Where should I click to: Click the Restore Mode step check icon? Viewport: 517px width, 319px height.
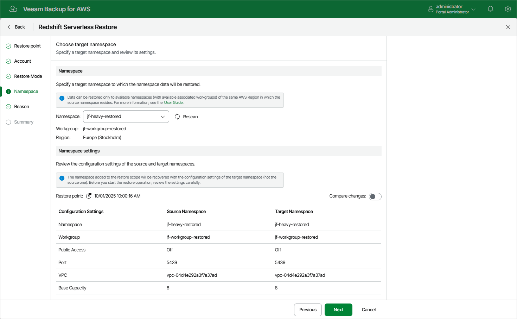coord(8,76)
